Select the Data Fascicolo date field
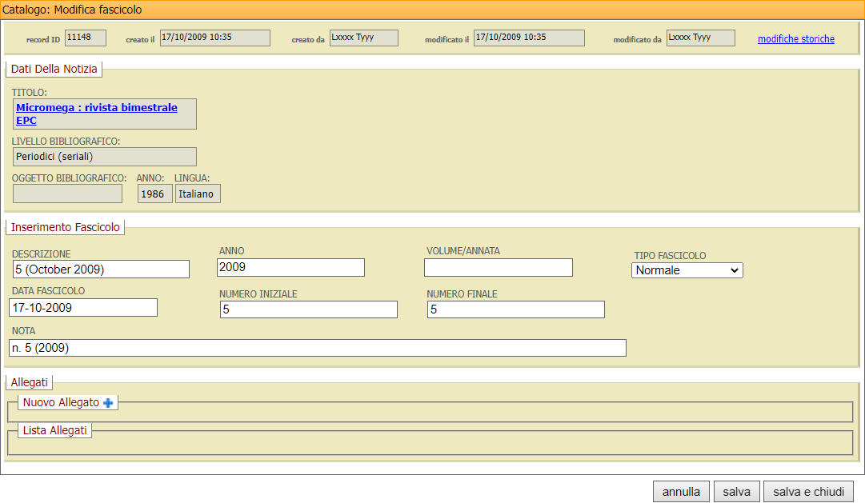Viewport: 865px width, 503px height. point(83,308)
